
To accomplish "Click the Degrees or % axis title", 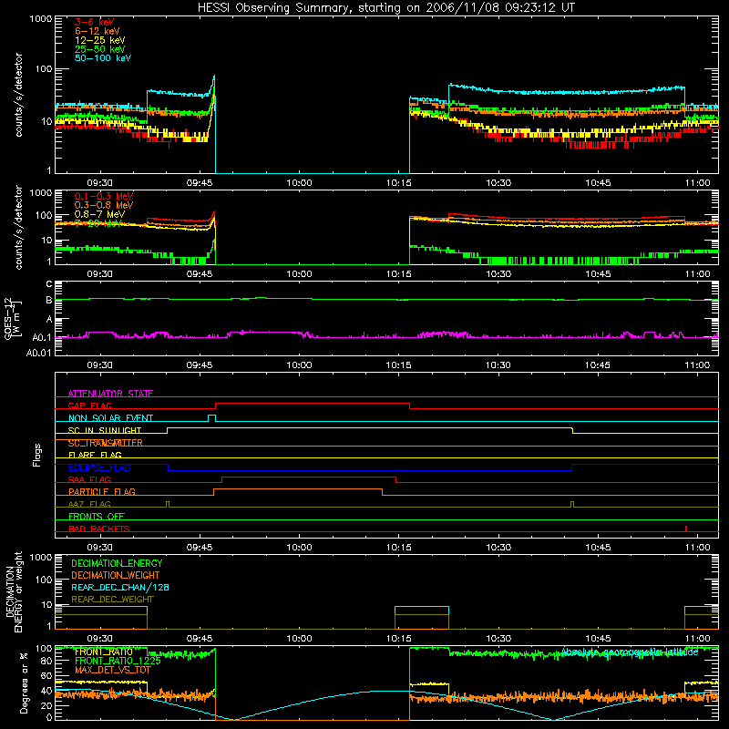I will click(24, 683).
